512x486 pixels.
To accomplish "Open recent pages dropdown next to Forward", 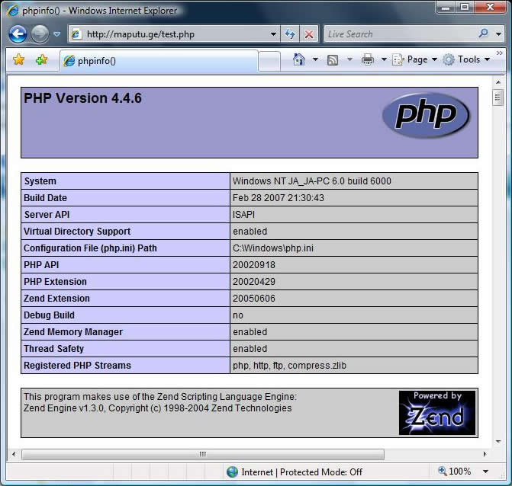I will (x=56, y=34).
